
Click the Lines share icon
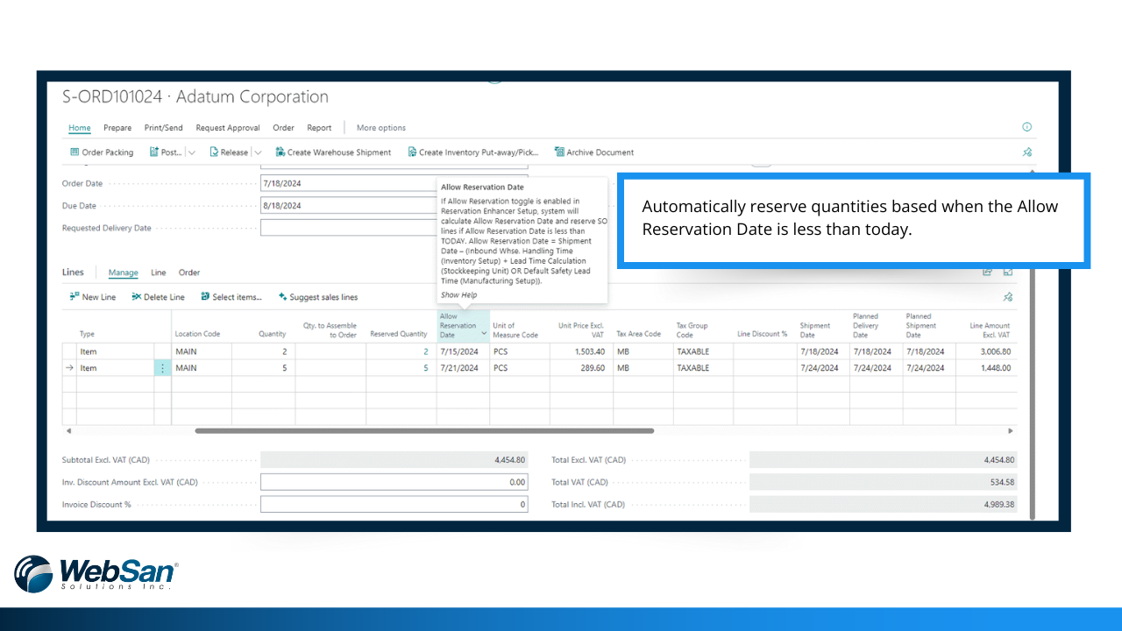(x=988, y=272)
